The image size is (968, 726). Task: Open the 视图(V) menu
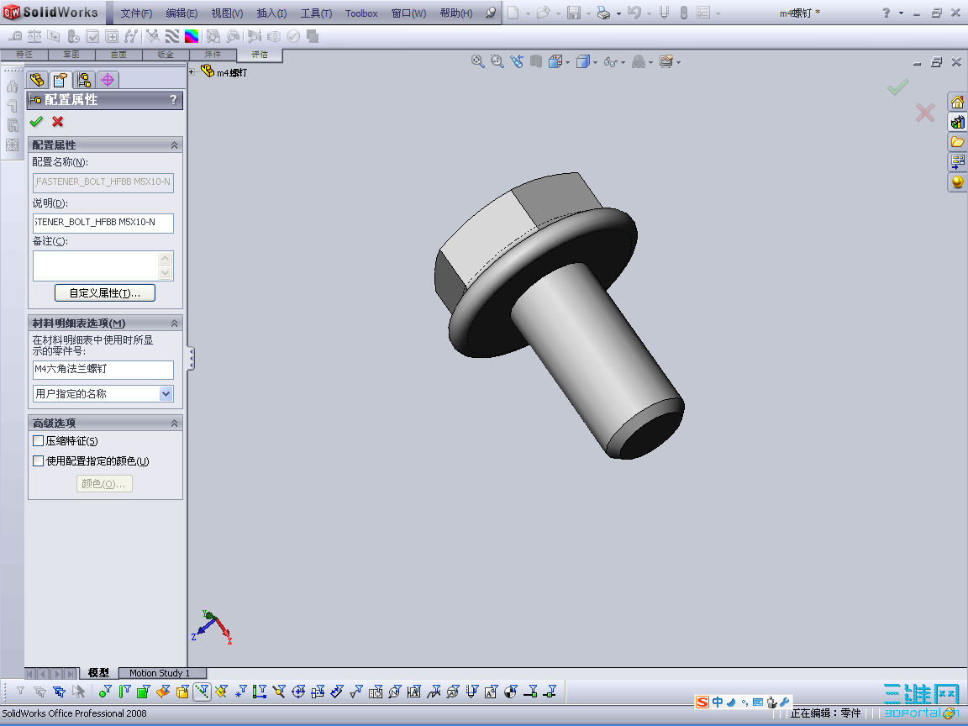[x=227, y=13]
